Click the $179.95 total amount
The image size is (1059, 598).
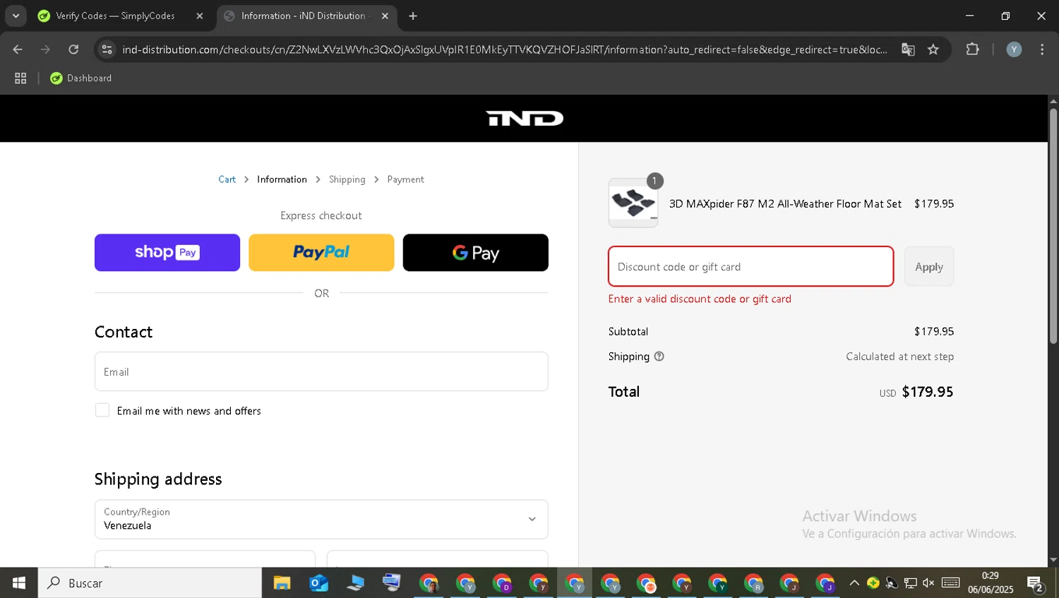[928, 392]
